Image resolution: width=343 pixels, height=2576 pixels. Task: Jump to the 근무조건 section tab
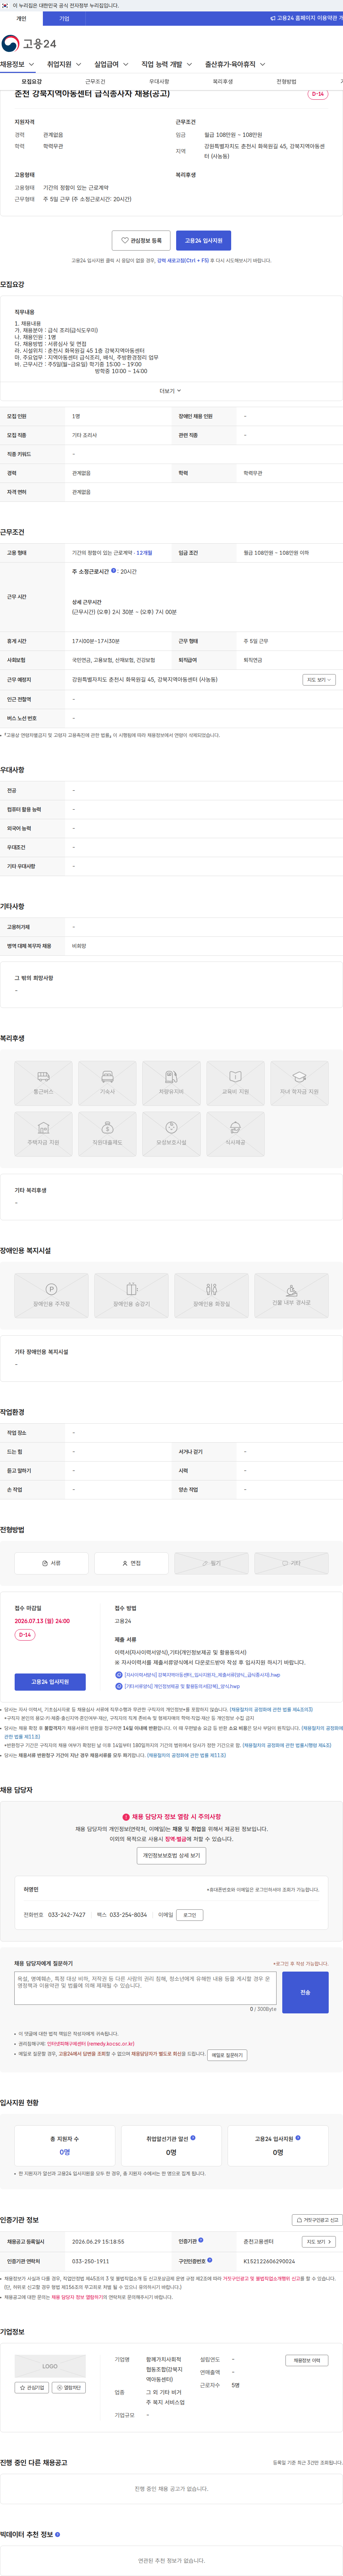(x=95, y=81)
